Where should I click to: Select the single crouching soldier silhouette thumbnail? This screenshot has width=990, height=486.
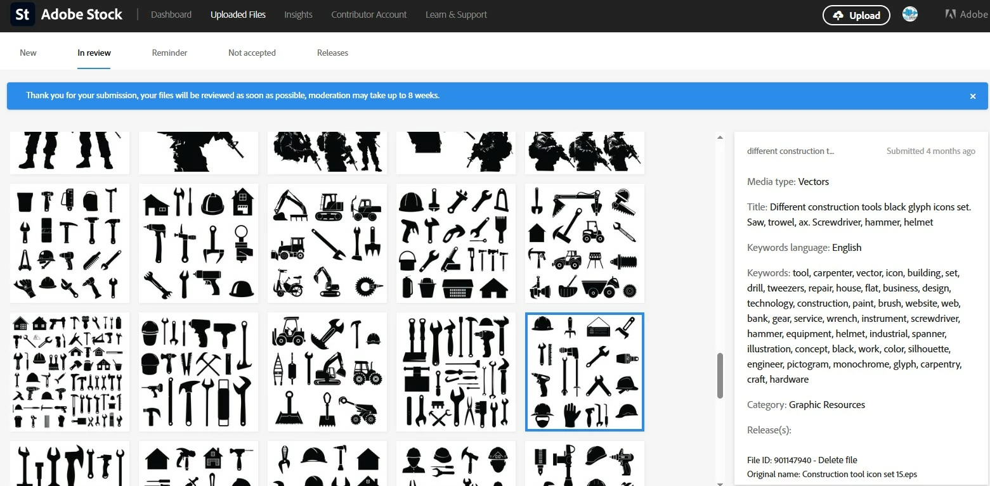(199, 153)
